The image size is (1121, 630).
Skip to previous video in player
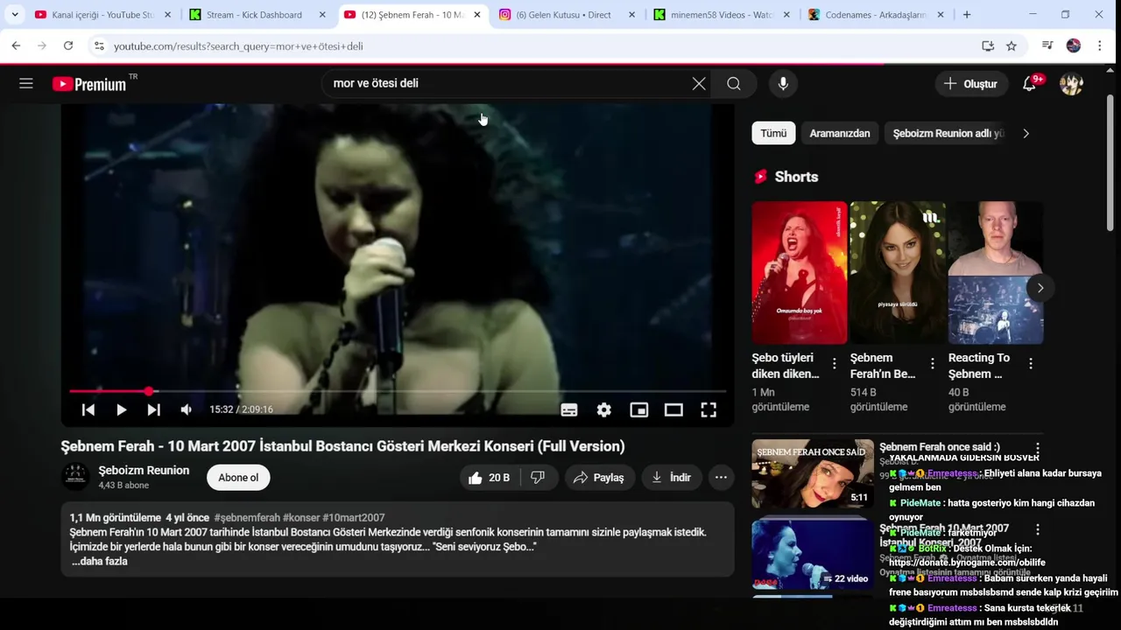click(88, 409)
